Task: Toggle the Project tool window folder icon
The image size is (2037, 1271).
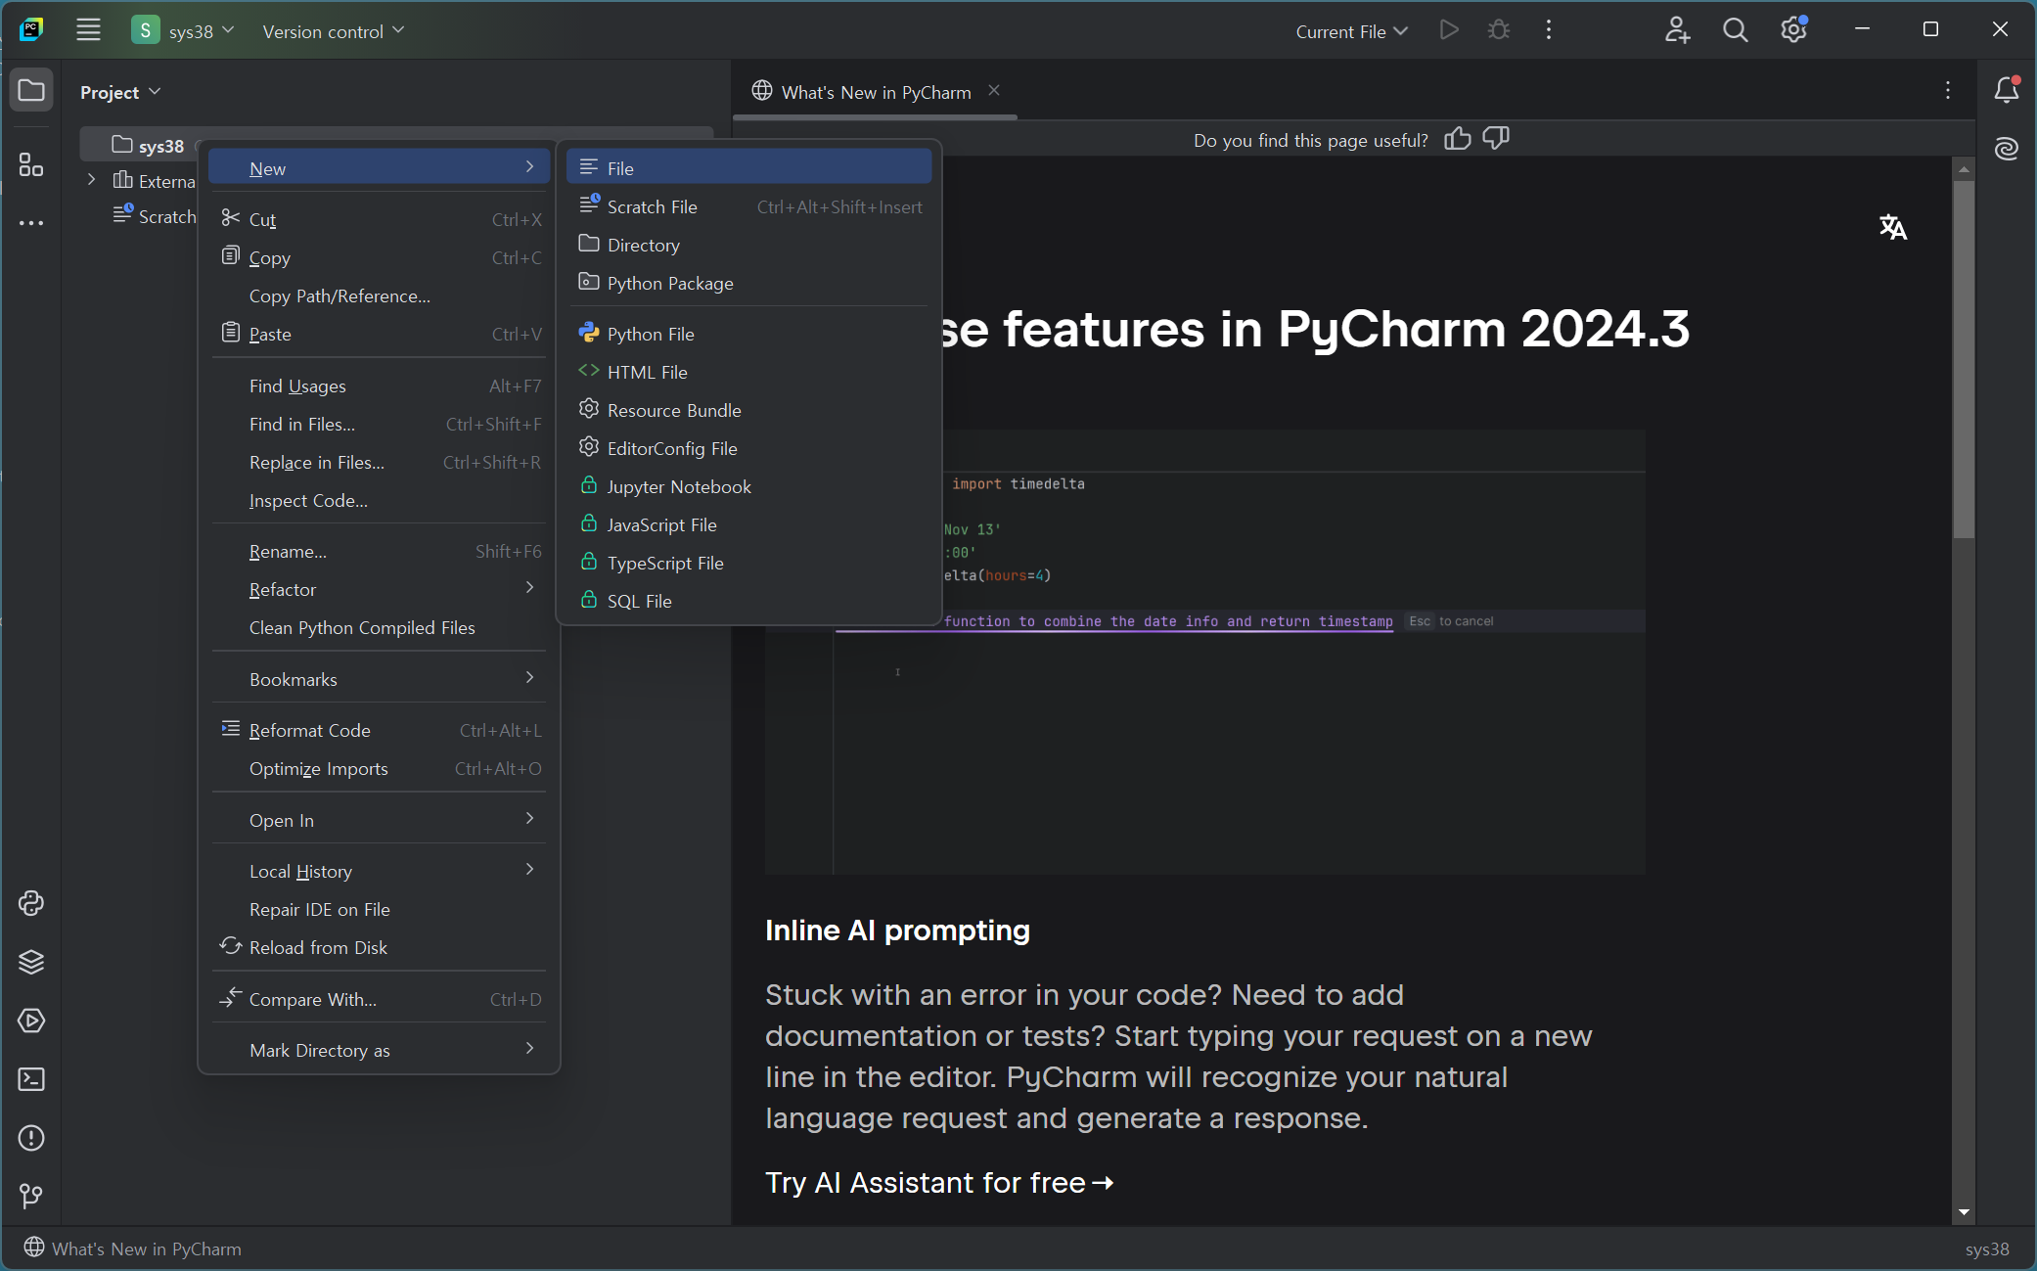Action: pos(31,91)
